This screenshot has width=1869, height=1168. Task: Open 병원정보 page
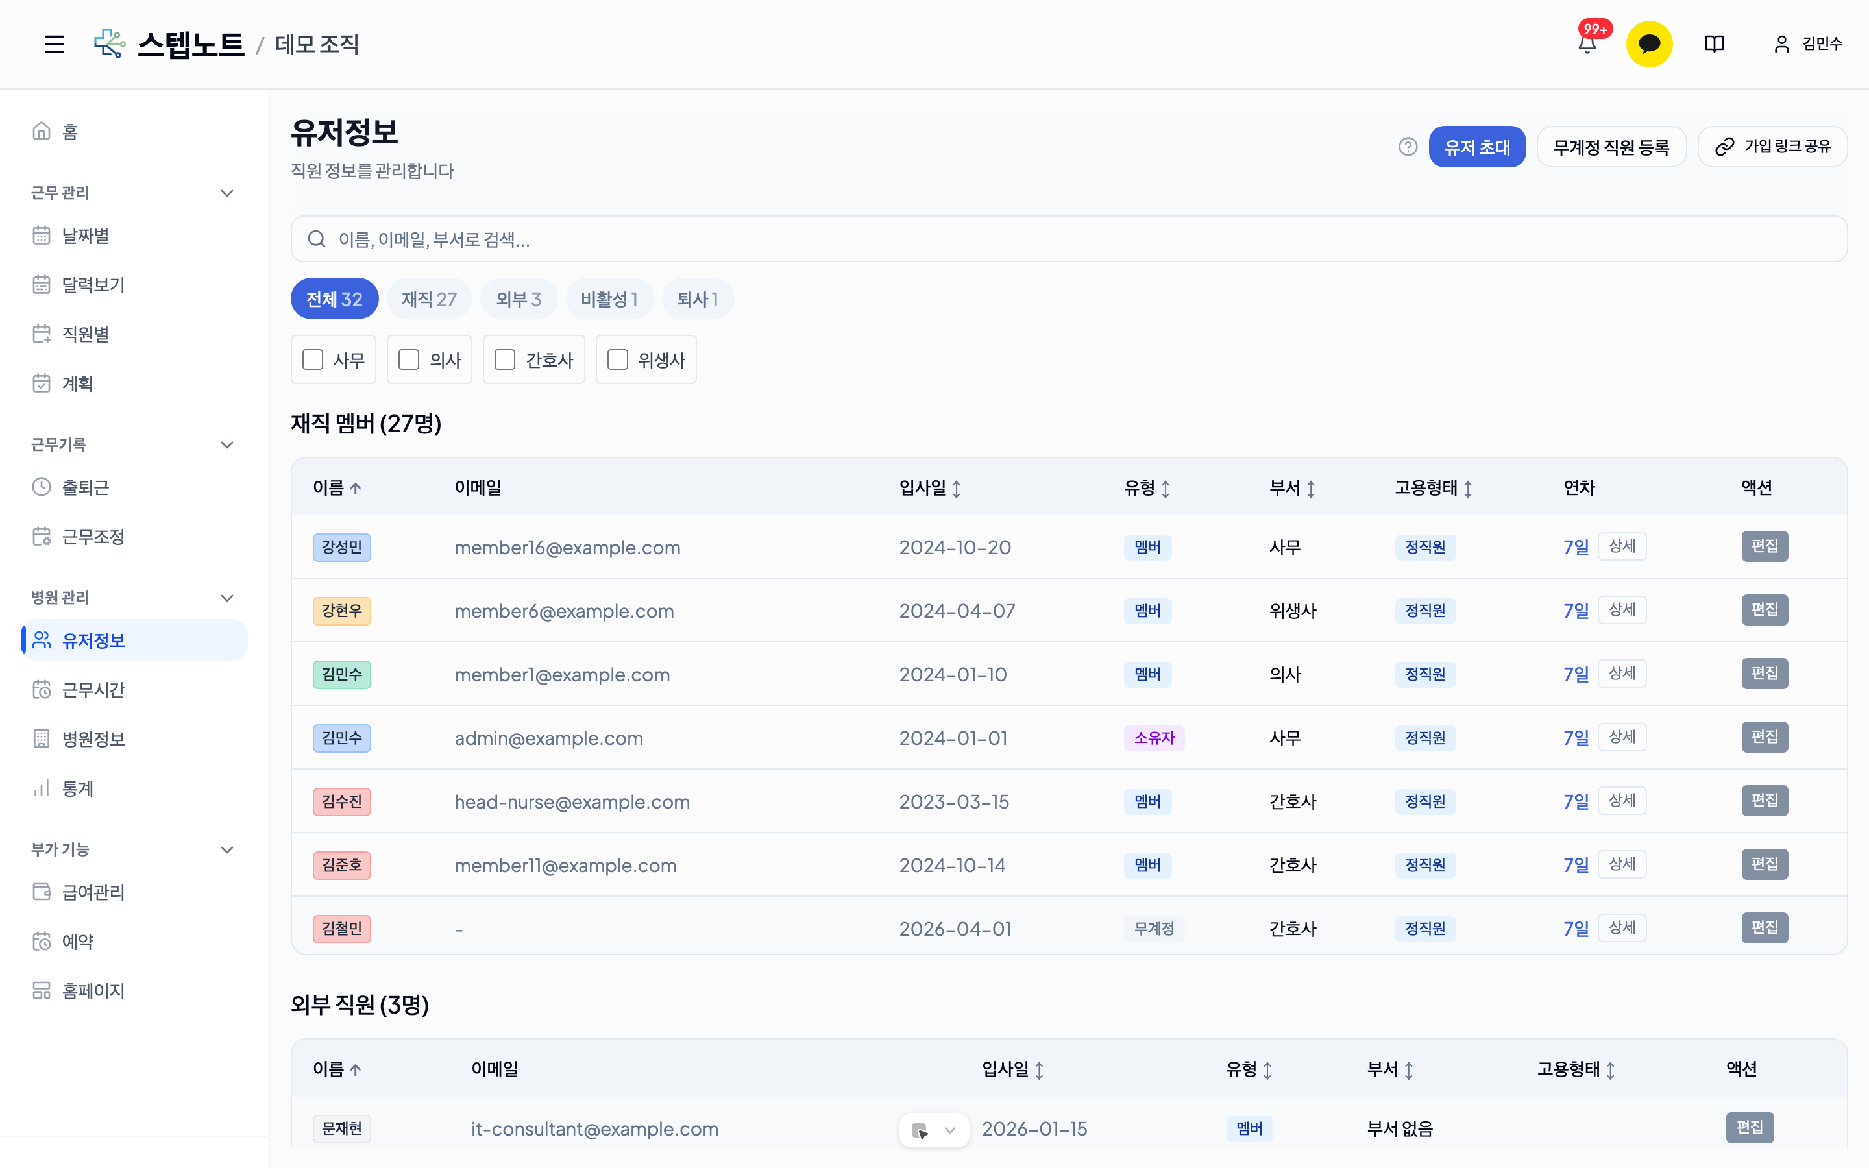click(x=134, y=738)
